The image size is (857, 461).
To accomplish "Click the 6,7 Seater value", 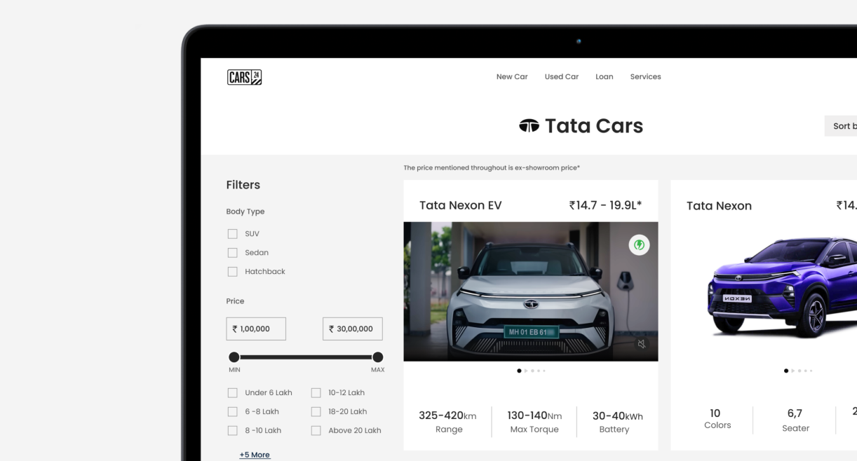I will [x=795, y=413].
